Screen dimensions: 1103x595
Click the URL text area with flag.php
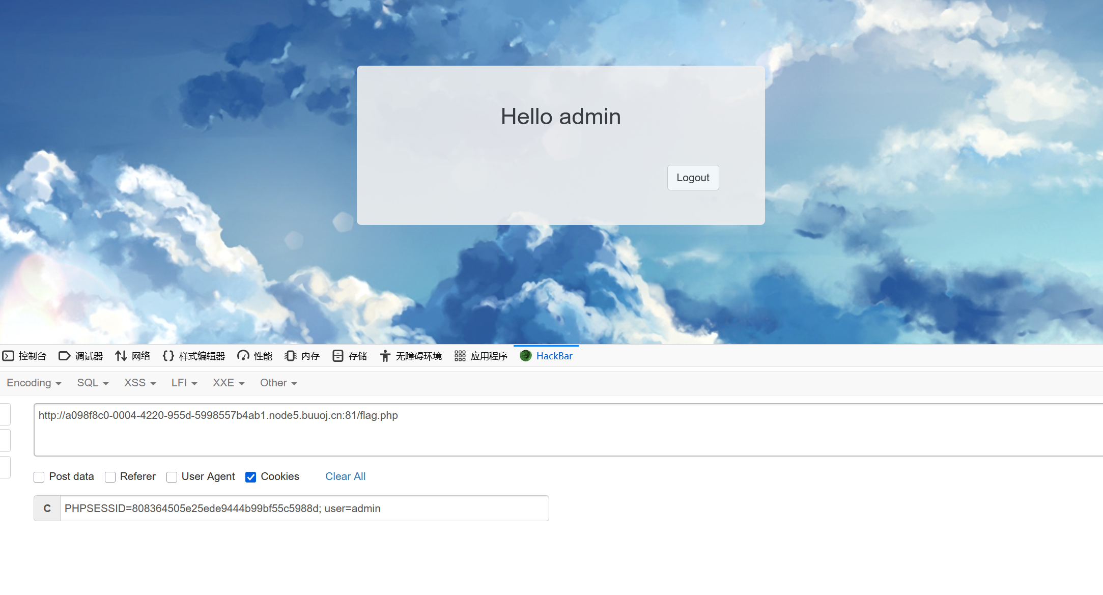568,430
